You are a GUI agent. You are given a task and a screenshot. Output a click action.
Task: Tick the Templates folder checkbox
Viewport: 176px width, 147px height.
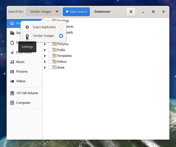coord(50,56)
